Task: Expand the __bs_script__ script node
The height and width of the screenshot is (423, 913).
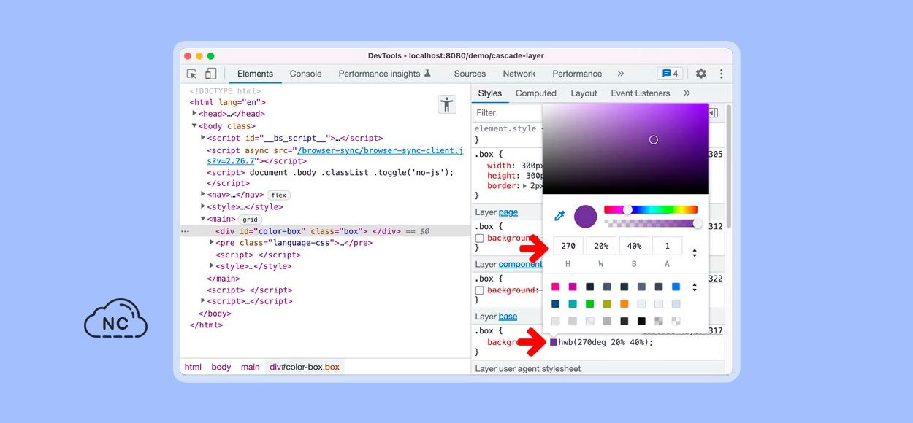Action: coord(203,137)
